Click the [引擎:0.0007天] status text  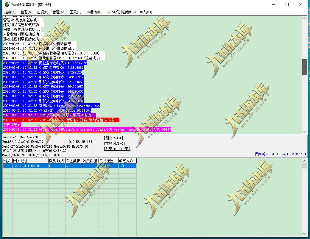coord(117,149)
